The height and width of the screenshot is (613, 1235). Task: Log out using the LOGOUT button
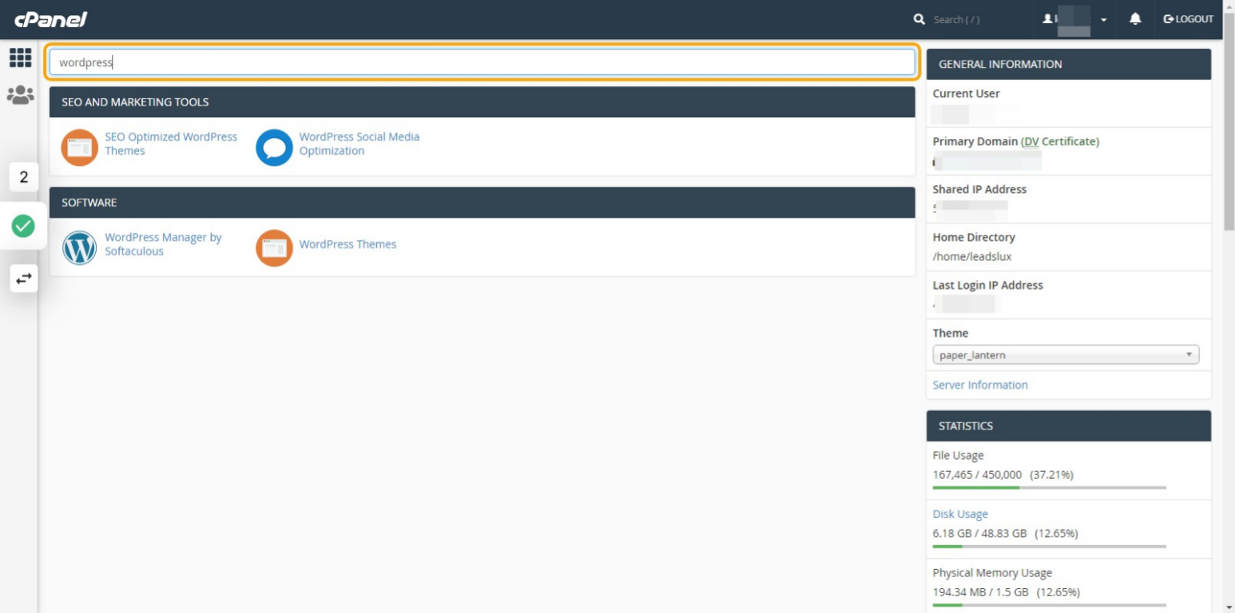click(1189, 19)
